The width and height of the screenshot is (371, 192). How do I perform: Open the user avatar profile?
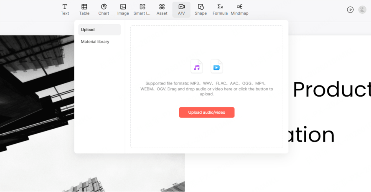[362, 10]
